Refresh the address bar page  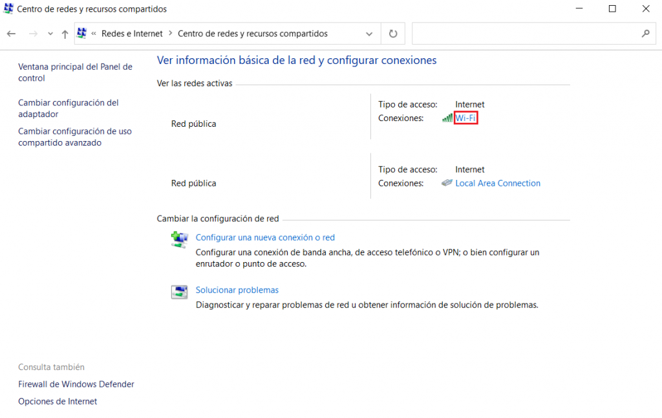tap(393, 34)
